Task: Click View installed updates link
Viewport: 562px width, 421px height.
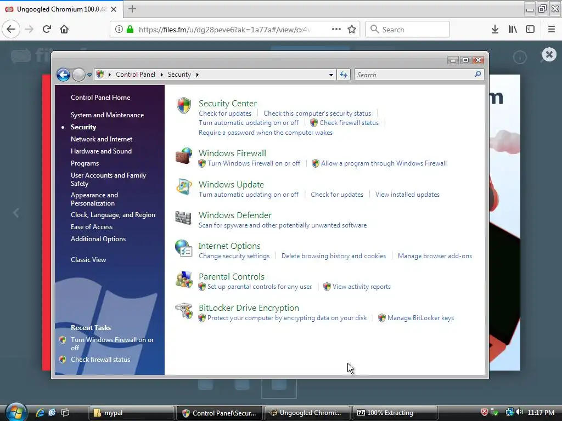Action: [407, 195]
